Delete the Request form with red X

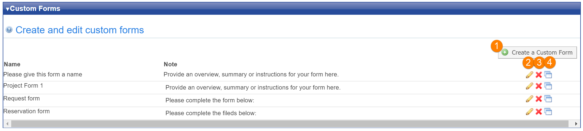tap(539, 99)
